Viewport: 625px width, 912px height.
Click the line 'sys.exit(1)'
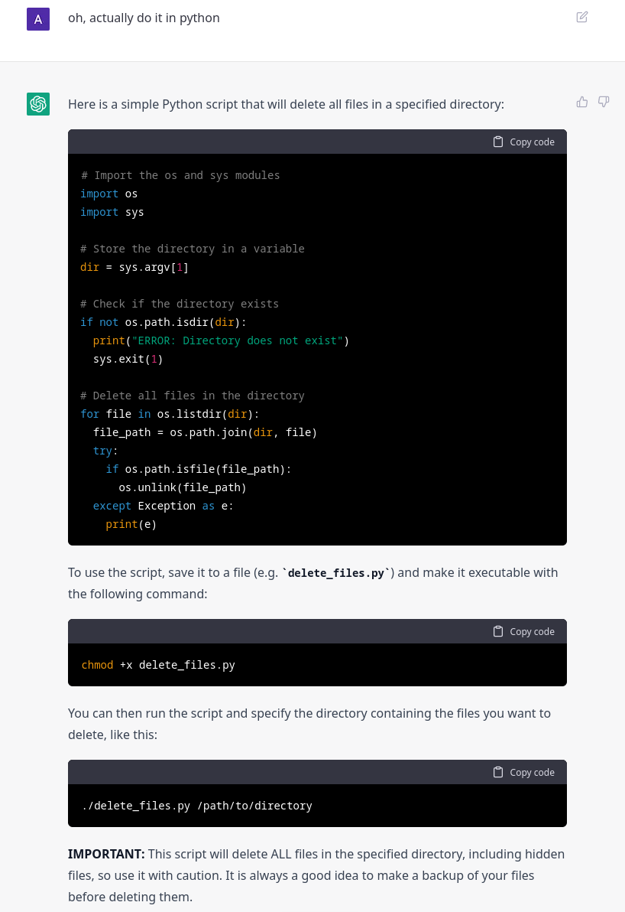128,360
